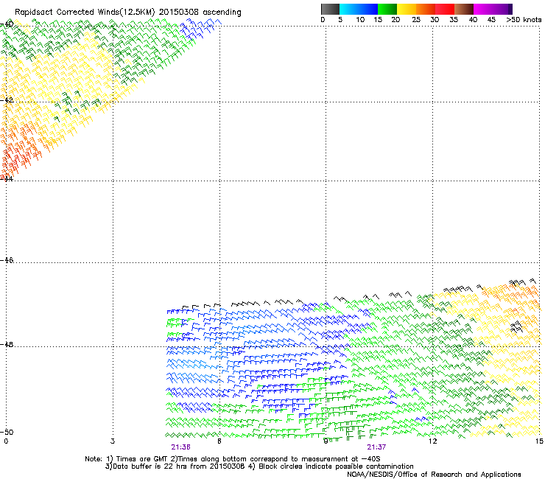The width and height of the screenshot is (545, 479).
Task: Click the latitude axis label '-50'
Action: pos(7,432)
